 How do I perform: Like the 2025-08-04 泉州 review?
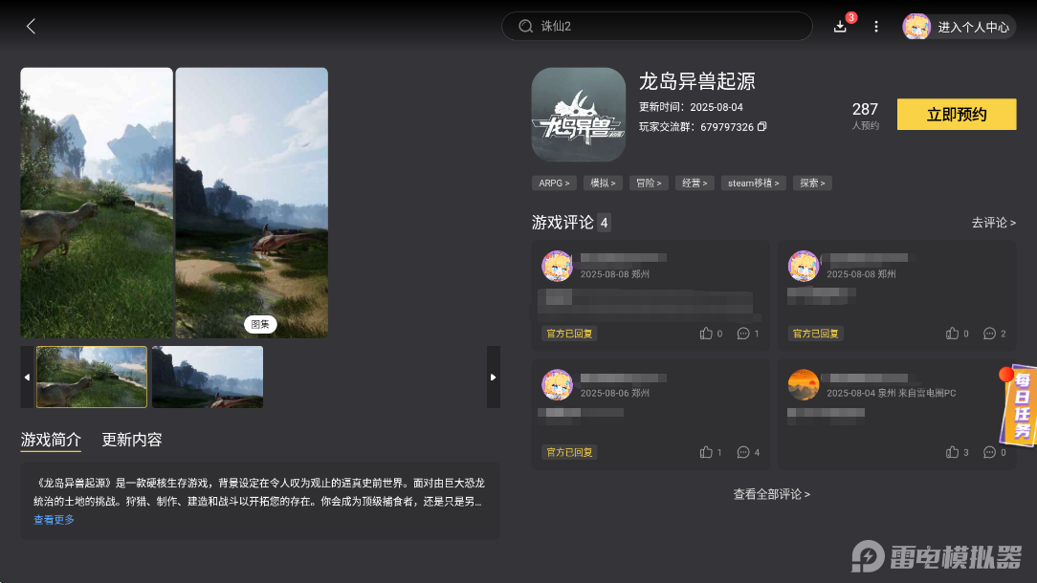pyautogui.click(x=952, y=451)
